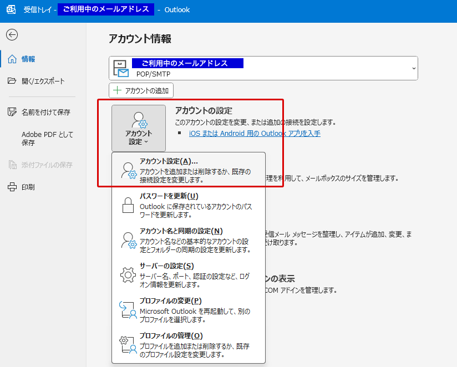The width and height of the screenshot is (457, 367).
Task: Select Adobe PDF として保存 option
Action: 47,138
